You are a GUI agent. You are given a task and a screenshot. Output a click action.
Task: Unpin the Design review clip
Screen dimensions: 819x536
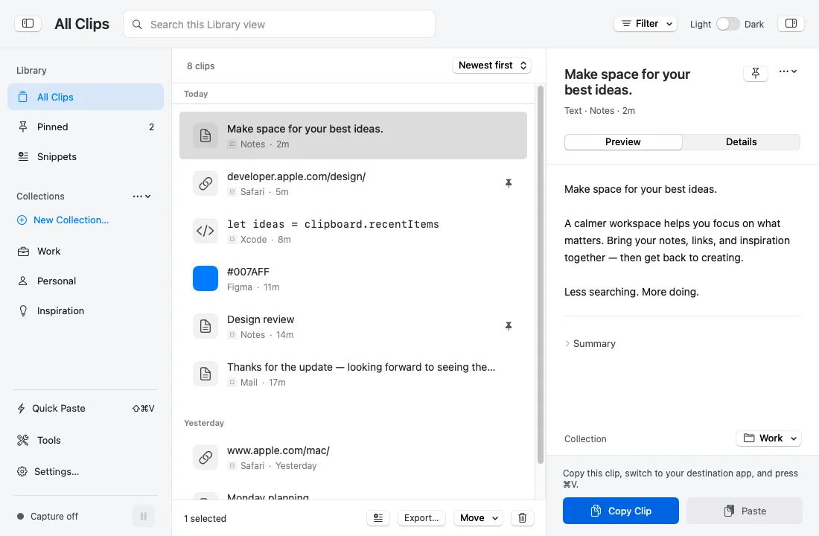pyautogui.click(x=509, y=326)
